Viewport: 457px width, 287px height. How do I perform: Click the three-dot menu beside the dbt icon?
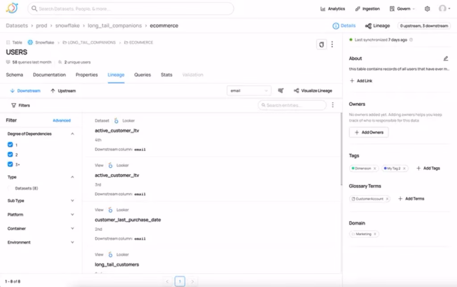click(x=332, y=45)
